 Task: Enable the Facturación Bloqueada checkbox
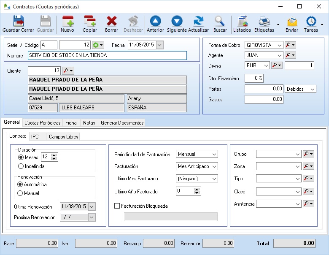(x=117, y=206)
